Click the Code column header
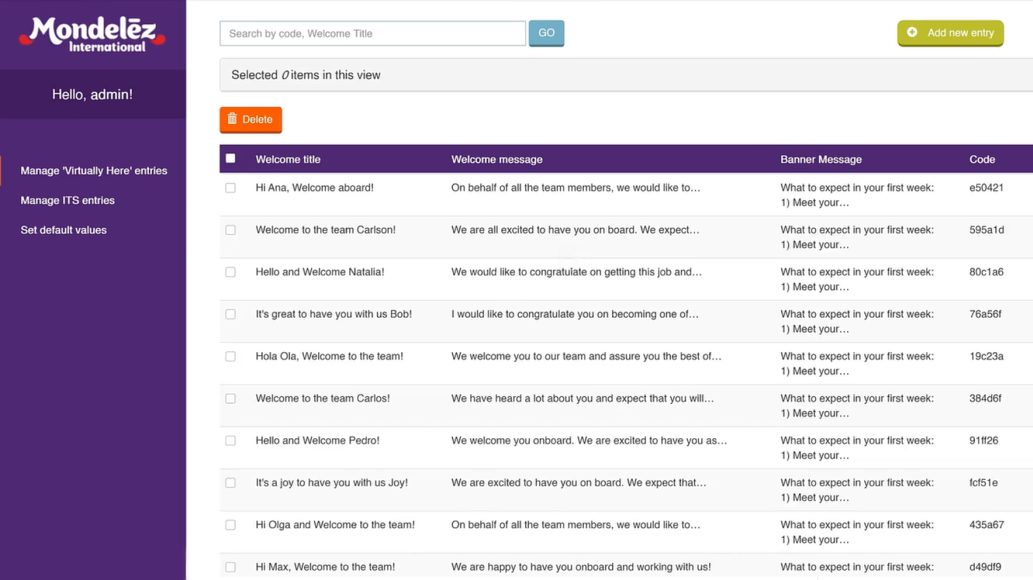The image size is (1033, 580). (982, 160)
